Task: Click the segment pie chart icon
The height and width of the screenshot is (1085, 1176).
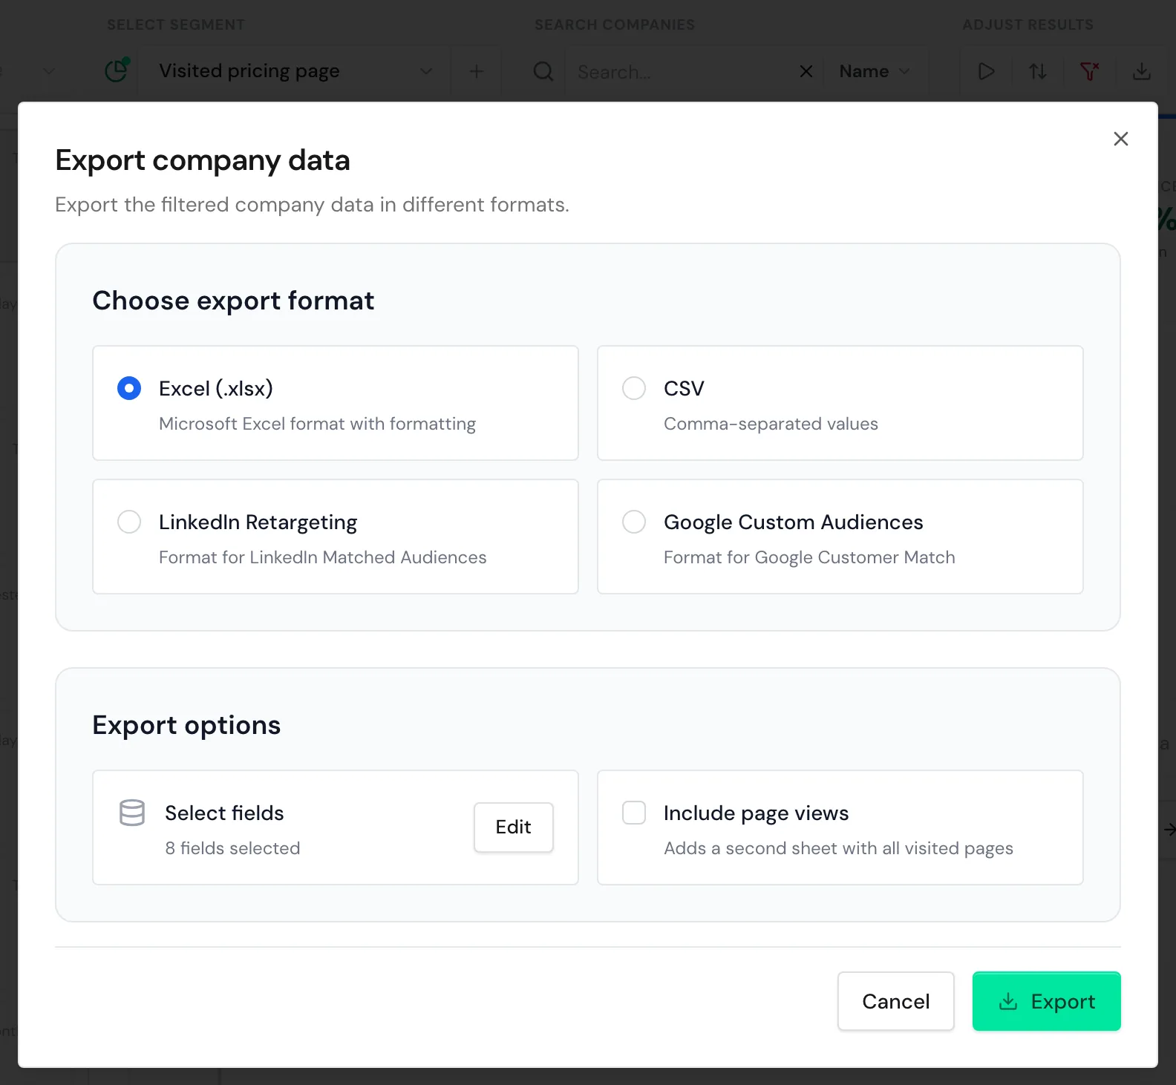Action: (x=117, y=71)
